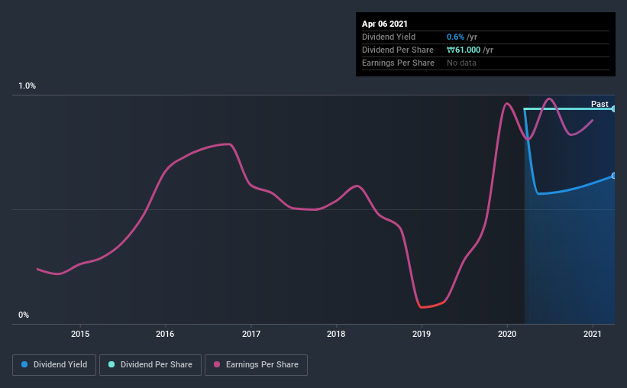Screen dimensions: 627x388
Task: Click the 0.6% dividend yield tooltip value
Action: pos(455,37)
